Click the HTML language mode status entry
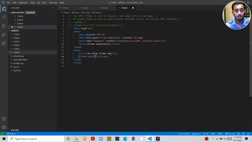The height and width of the screenshot is (142, 252). (220, 134)
